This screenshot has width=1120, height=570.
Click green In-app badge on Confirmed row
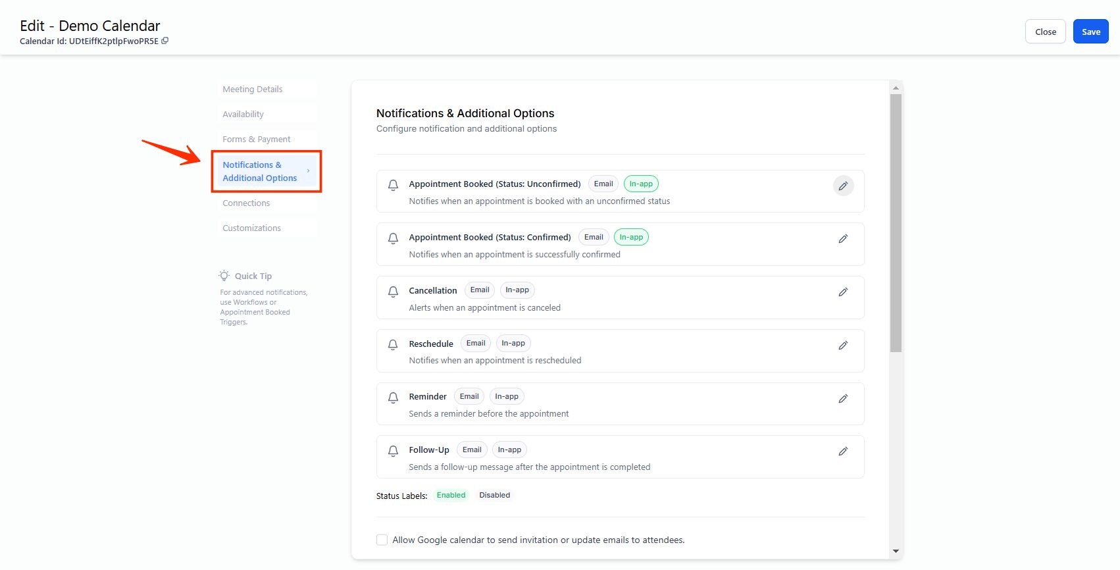point(631,237)
